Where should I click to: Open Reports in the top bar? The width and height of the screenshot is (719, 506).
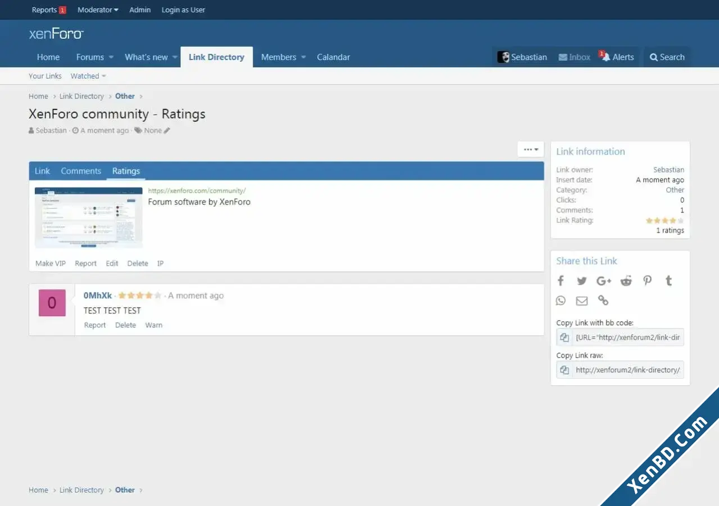[49, 10]
